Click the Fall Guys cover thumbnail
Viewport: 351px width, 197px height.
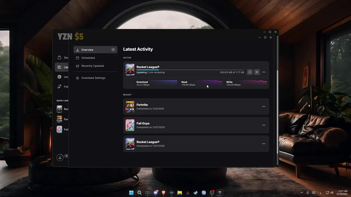(130, 125)
